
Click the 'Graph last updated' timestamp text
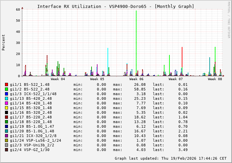(x=170, y=158)
